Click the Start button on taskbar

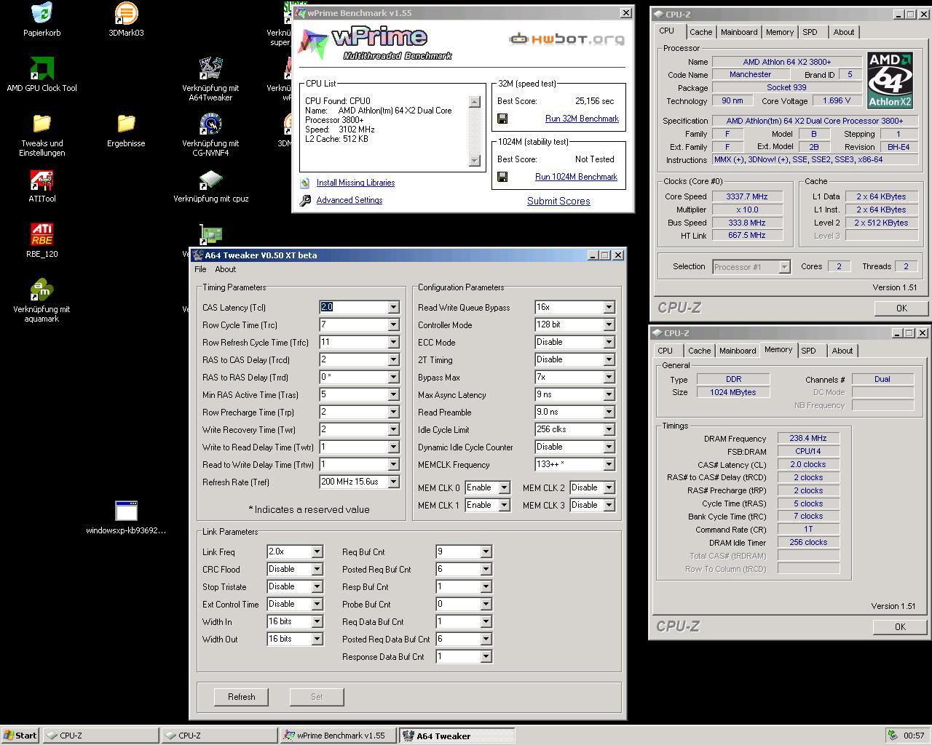coord(20,736)
